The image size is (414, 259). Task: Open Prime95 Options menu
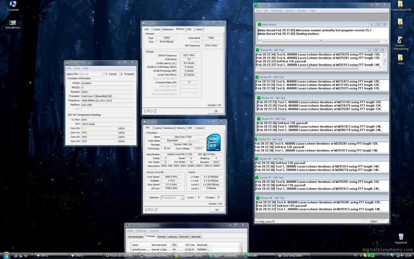coord(290,11)
